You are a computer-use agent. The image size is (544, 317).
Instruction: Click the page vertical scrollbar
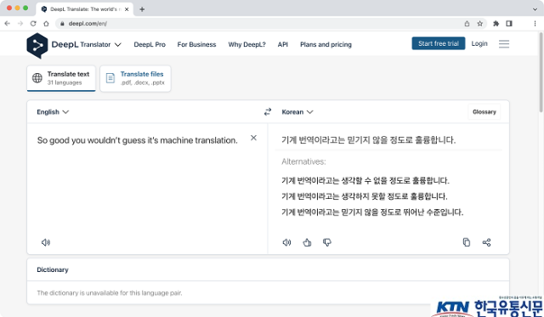pos(541,72)
